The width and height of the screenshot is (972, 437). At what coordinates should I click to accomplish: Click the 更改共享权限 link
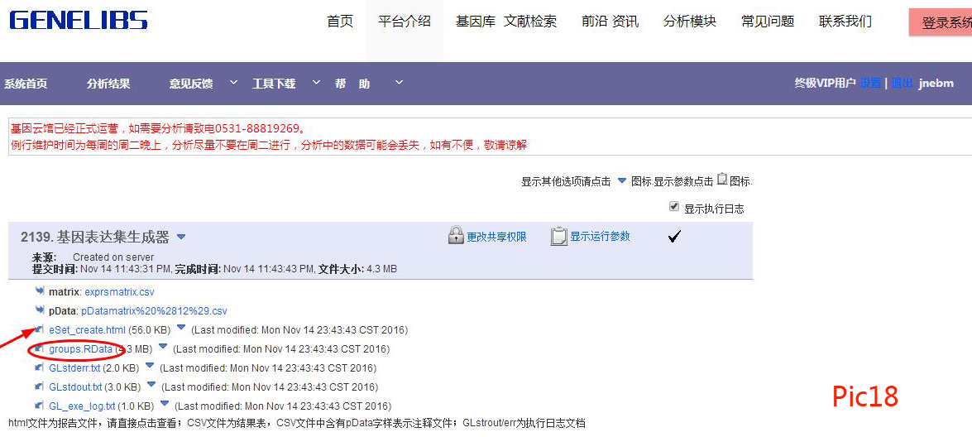coord(496,237)
